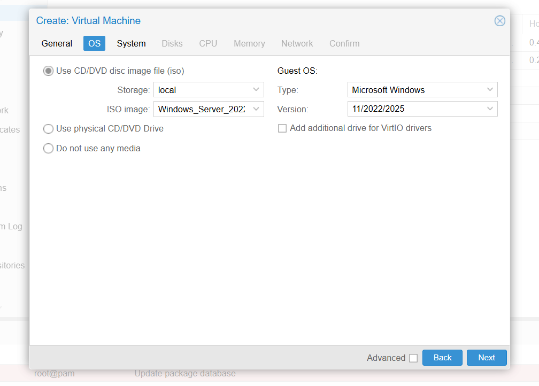
Task: Open the ISO image dropdown list
Action: point(256,109)
